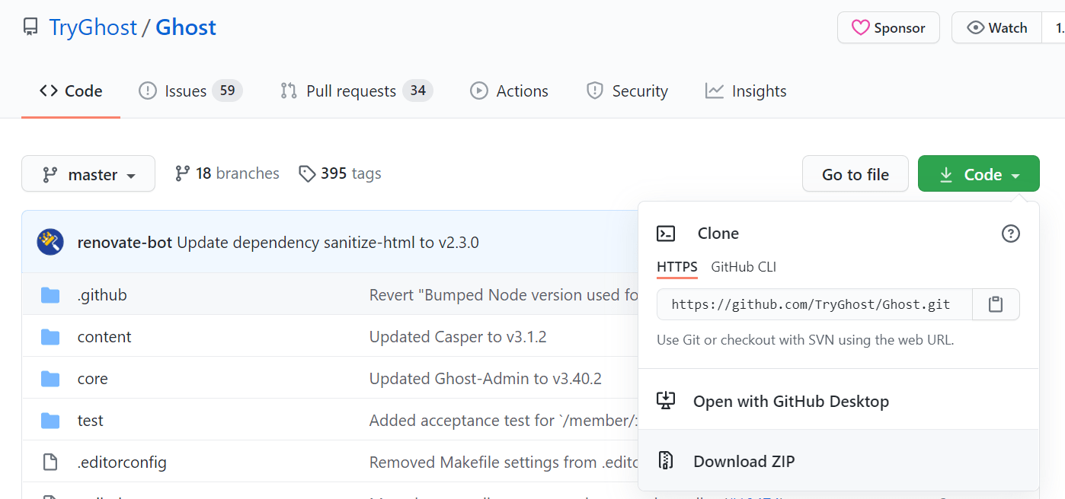The width and height of the screenshot is (1065, 499).
Task: Select the HTTPS clone method
Action: tap(676, 267)
